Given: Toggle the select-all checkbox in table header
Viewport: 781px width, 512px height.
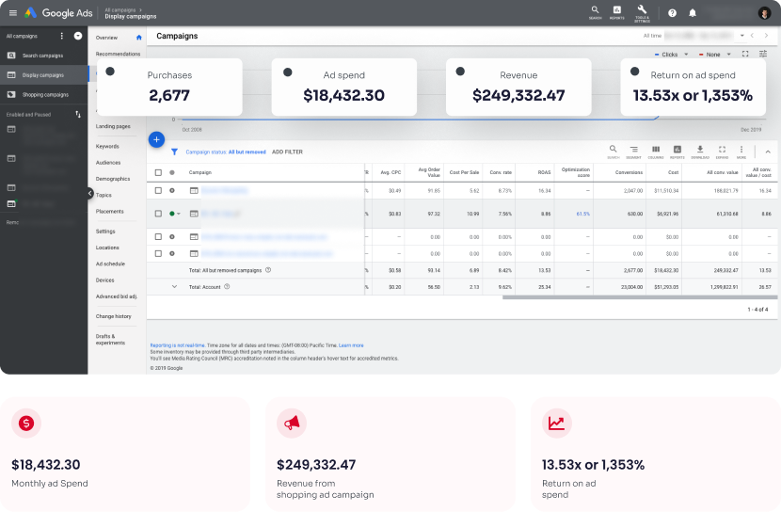Looking at the screenshot, I should [158, 172].
